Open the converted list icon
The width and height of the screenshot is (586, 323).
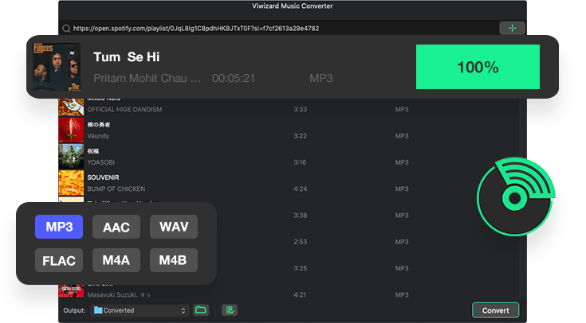point(230,310)
